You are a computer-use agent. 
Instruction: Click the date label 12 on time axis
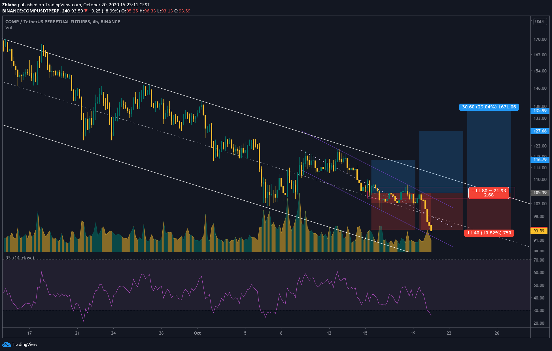pos(329,333)
